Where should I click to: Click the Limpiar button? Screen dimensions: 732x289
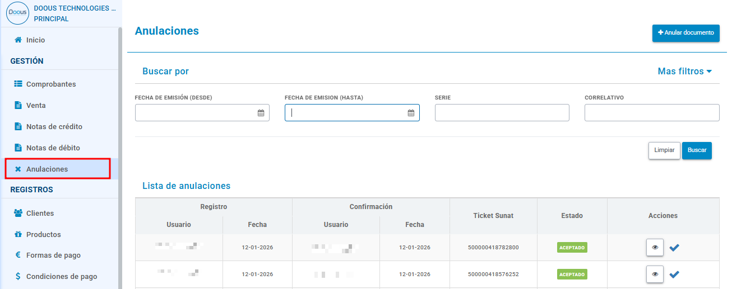point(665,150)
